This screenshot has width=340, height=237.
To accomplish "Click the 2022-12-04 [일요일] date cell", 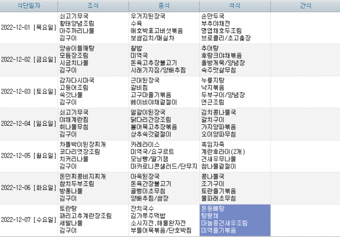I will (29, 124).
